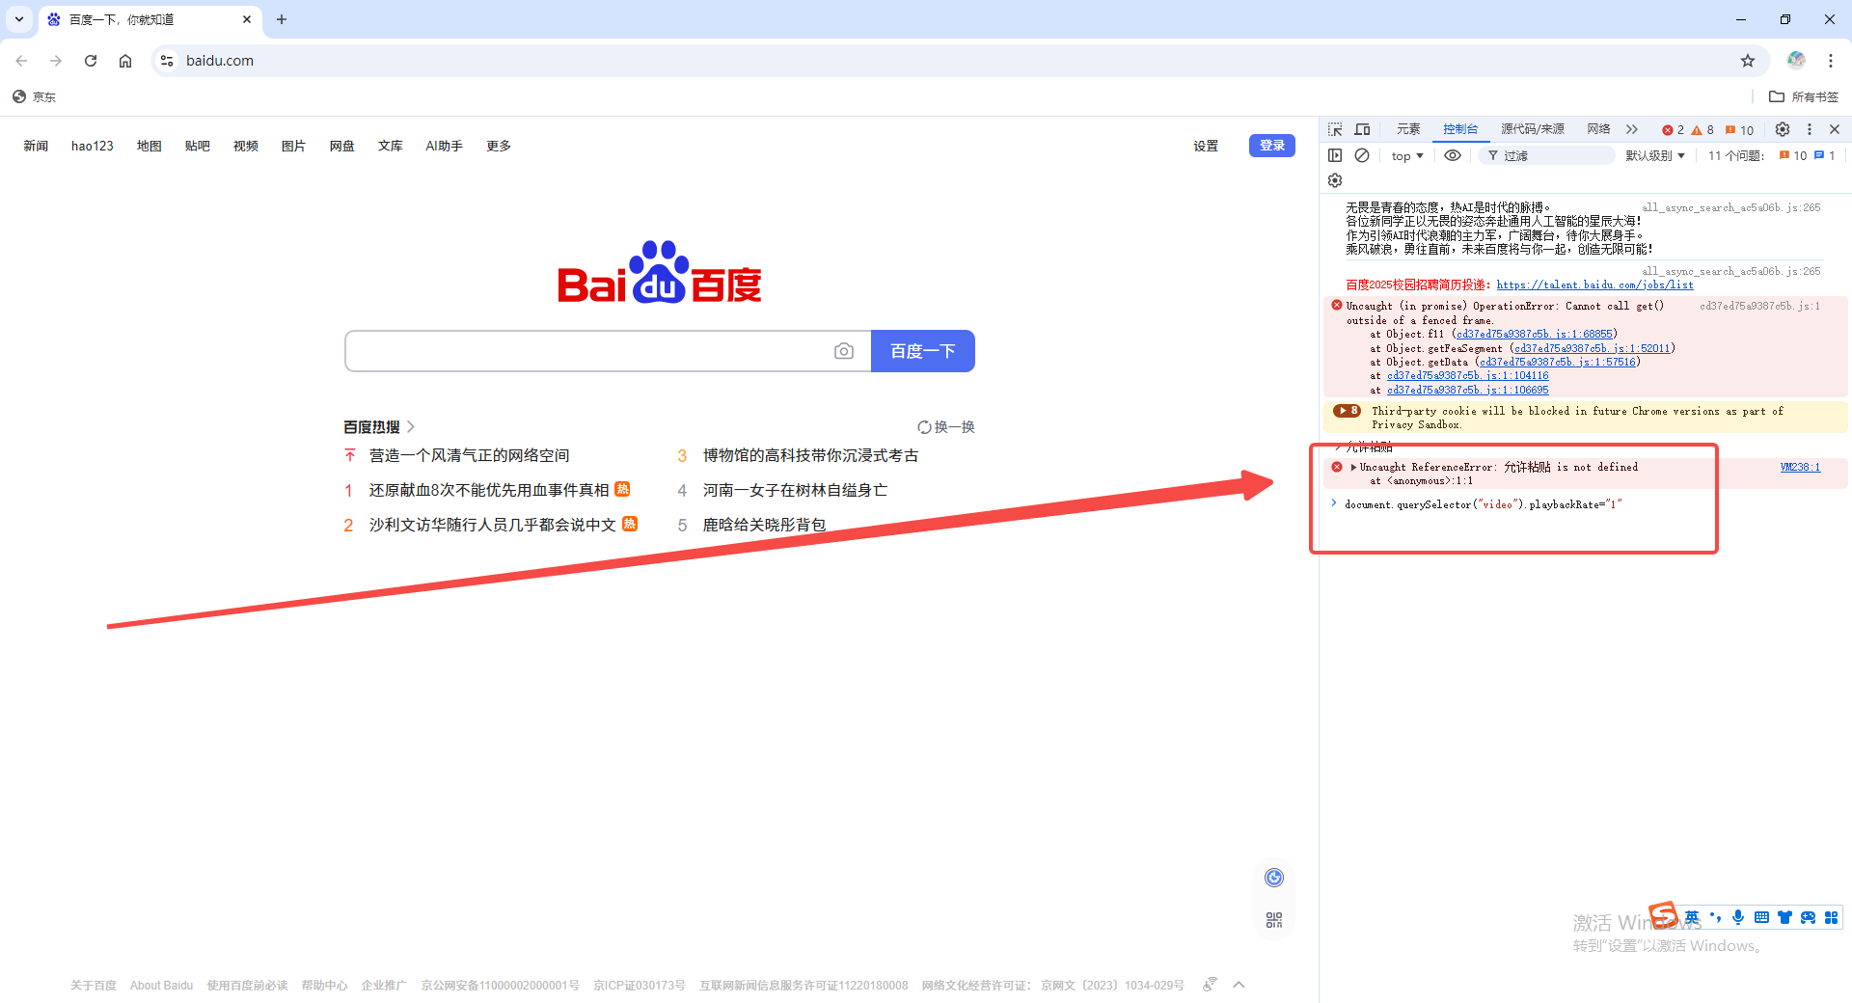Open the tab search dropdown

click(19, 19)
